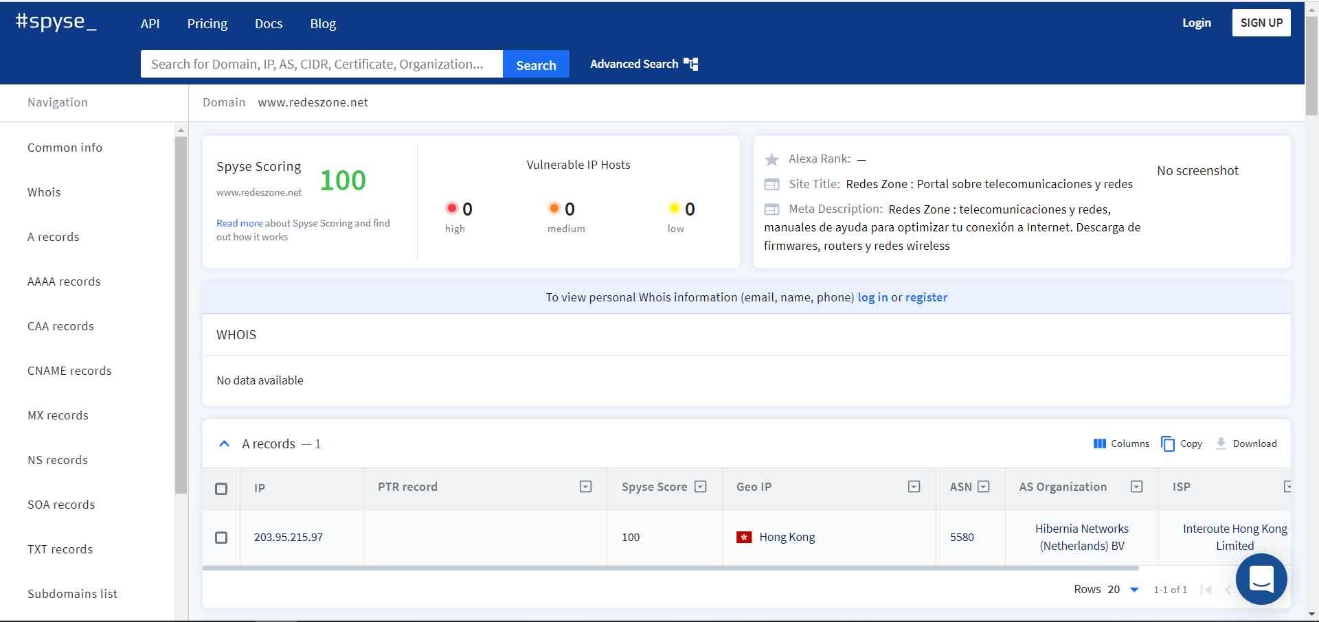
Task: Click the table horizontal scrollbar
Action: point(670,568)
